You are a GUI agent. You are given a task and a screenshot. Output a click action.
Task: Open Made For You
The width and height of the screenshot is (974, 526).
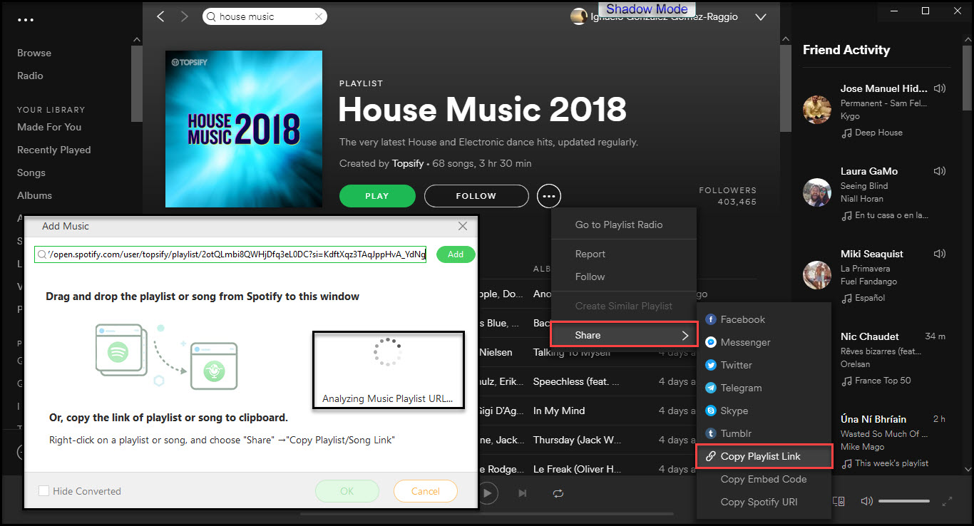(49, 127)
